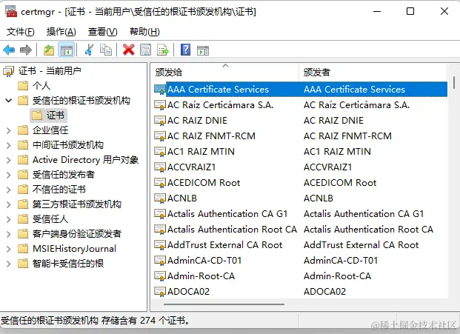
Task: Open the 查看(V) menu
Action: pos(103,31)
